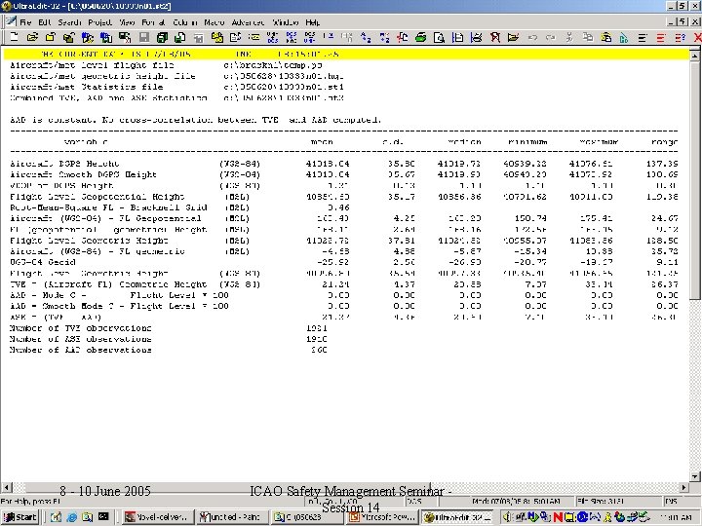702x526 pixels.
Task: Click the Windows Start button
Action: [19, 517]
